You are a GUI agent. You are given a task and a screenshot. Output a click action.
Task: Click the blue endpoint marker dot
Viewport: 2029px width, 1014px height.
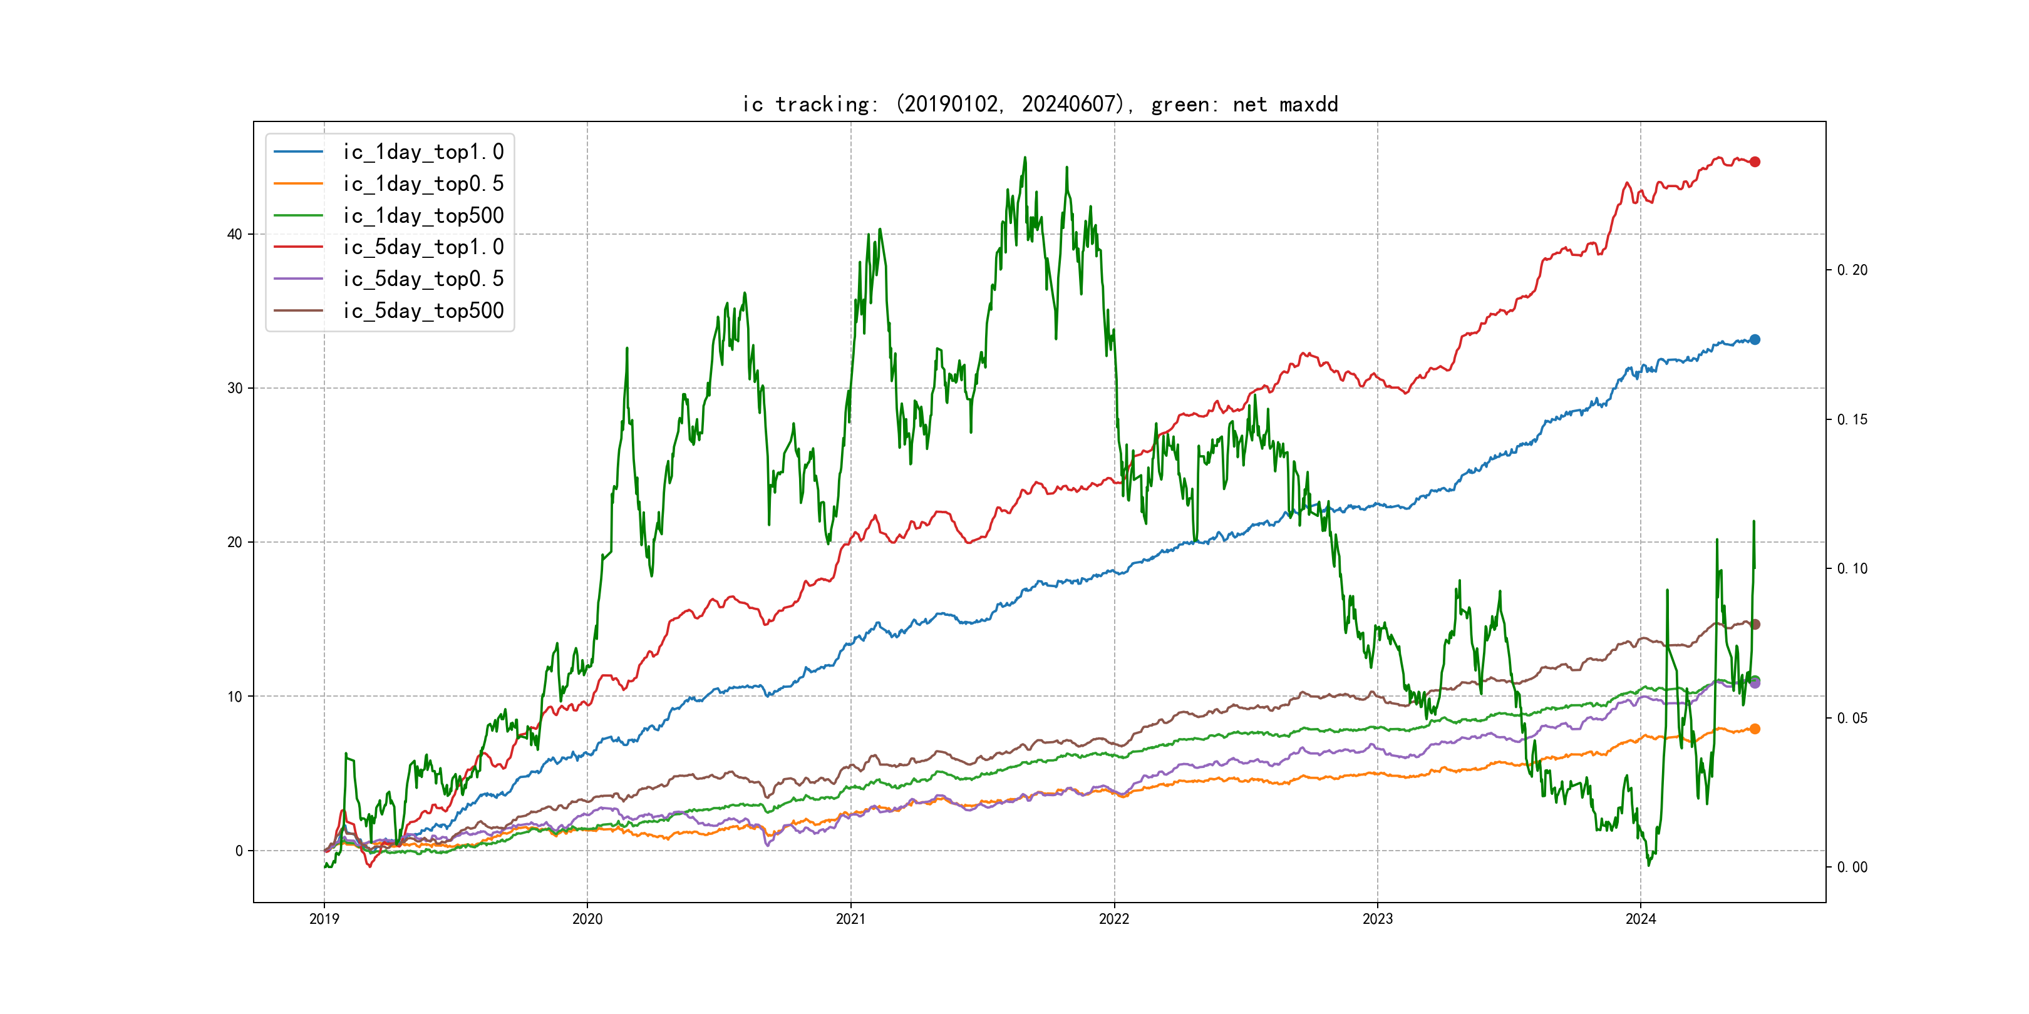click(1755, 340)
